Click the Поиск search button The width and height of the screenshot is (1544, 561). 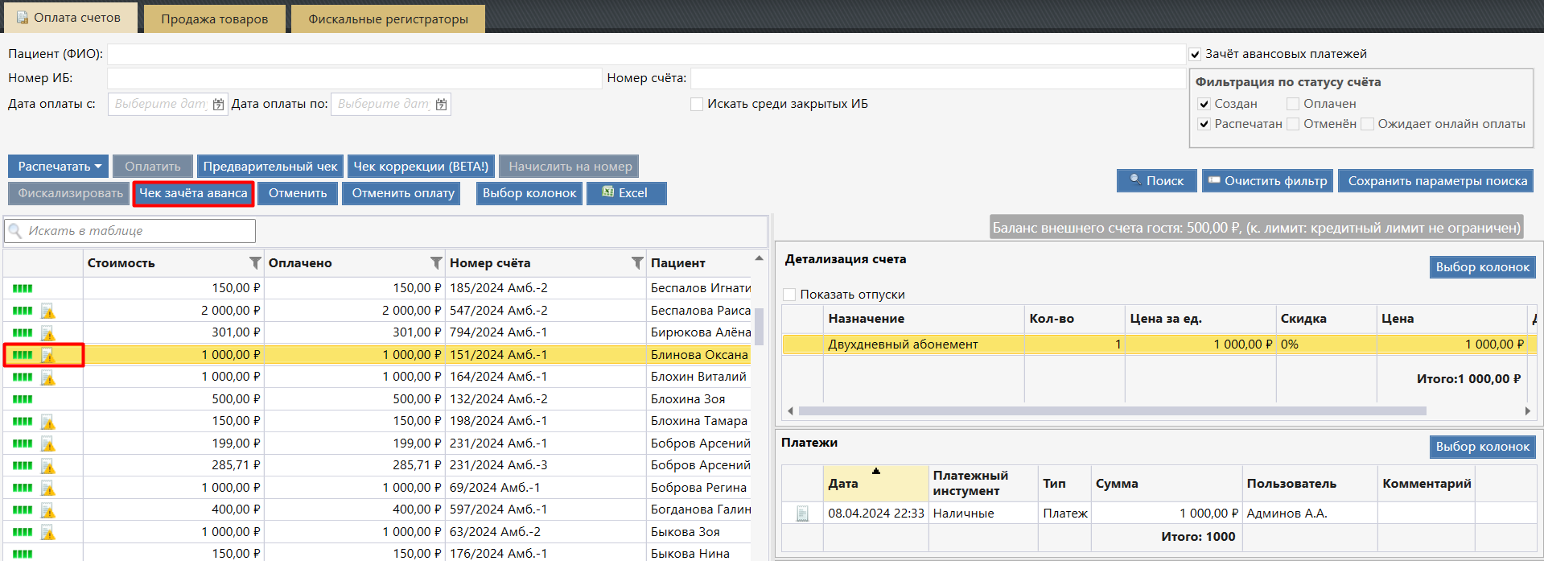pyautogui.click(x=1156, y=181)
